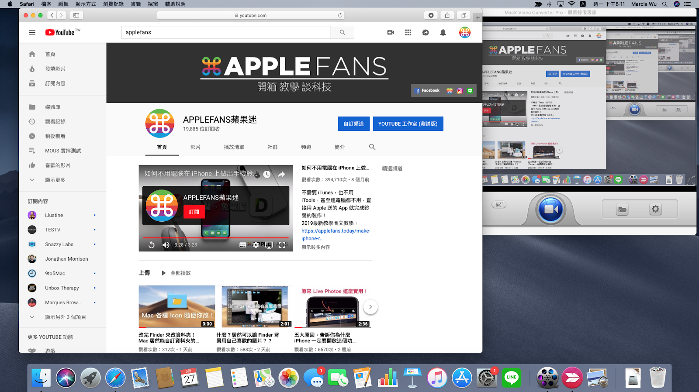Expand 顯示更多 in sidebar

62,180
